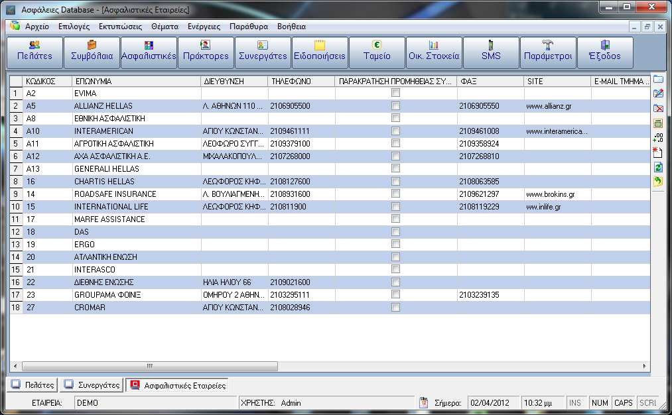Click the horizontal scrollbar thumb
672x415 pixels.
[x=149, y=366]
